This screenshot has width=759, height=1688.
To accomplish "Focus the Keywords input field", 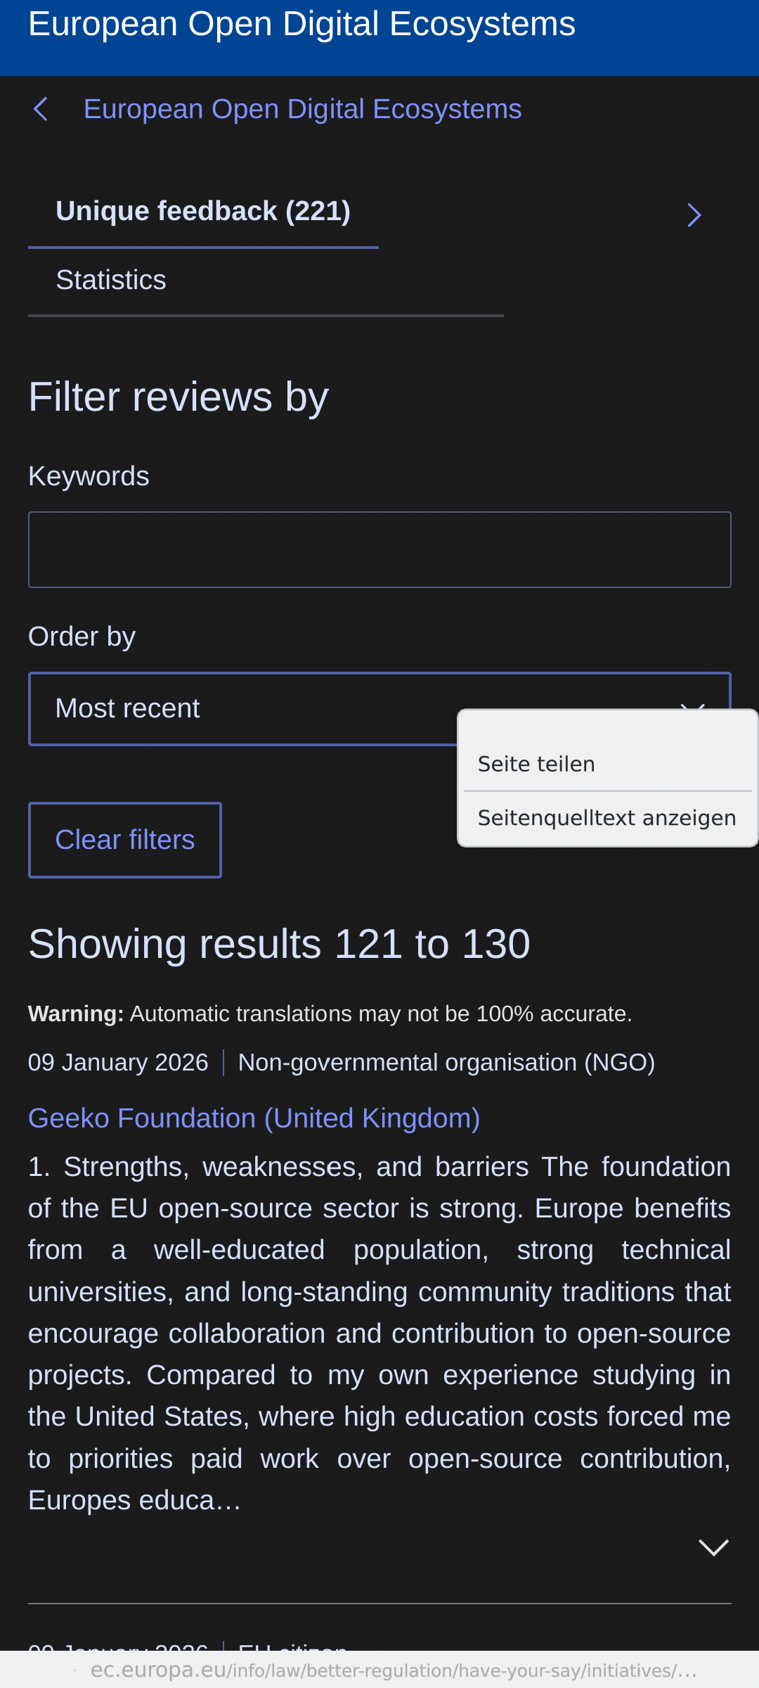I will [379, 549].
